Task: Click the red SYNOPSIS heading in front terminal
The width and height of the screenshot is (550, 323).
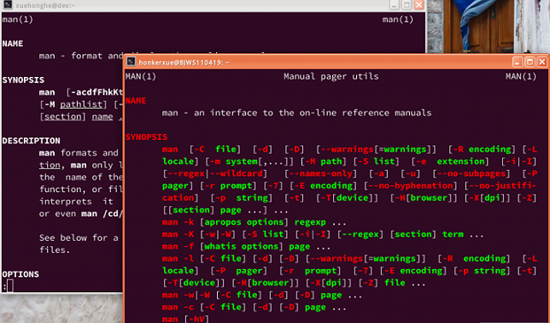Action: point(146,137)
